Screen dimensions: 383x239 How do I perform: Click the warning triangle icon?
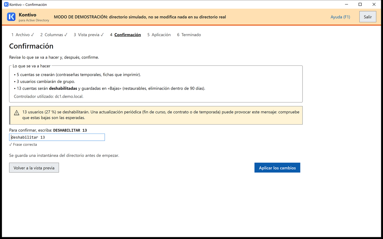pyautogui.click(x=17, y=113)
